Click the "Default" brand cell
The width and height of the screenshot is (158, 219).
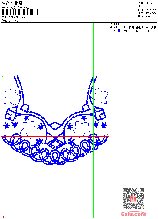(146, 31)
